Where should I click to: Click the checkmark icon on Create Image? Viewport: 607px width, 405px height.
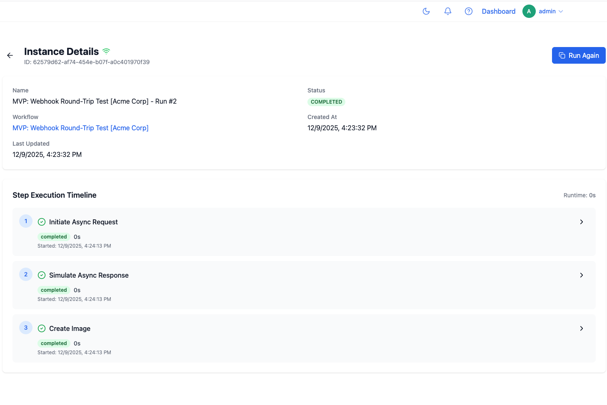pyautogui.click(x=41, y=328)
